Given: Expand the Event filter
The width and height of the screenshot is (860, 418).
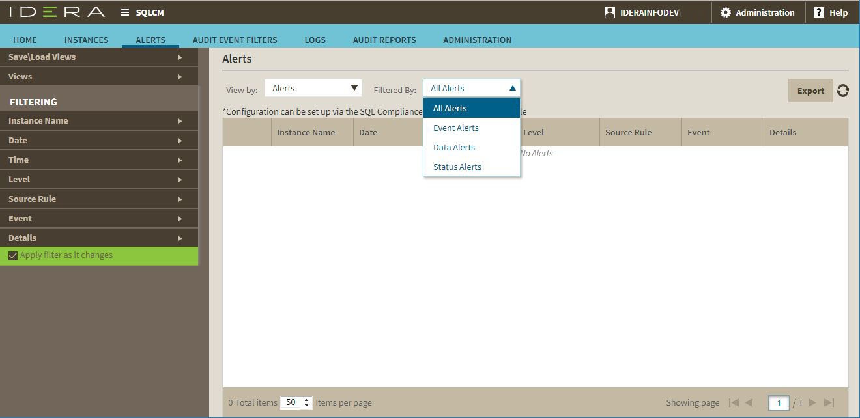Looking at the screenshot, I should [99, 218].
